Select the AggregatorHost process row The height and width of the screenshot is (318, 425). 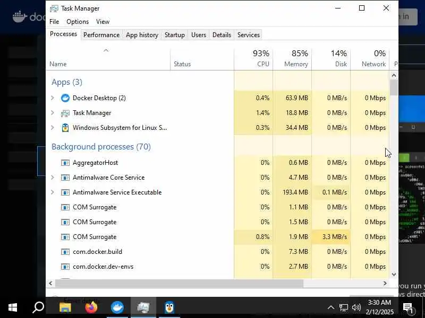tap(218, 163)
